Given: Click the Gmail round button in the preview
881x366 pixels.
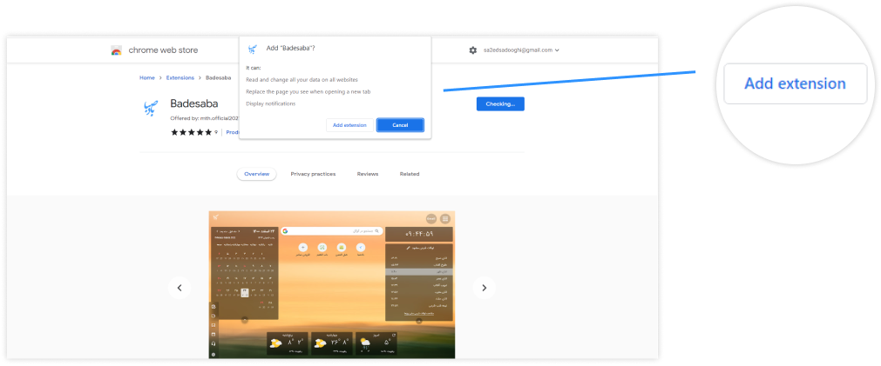Looking at the screenshot, I should [x=431, y=218].
